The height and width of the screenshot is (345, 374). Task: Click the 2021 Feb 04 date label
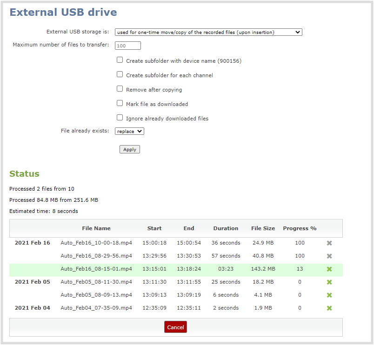(33, 308)
